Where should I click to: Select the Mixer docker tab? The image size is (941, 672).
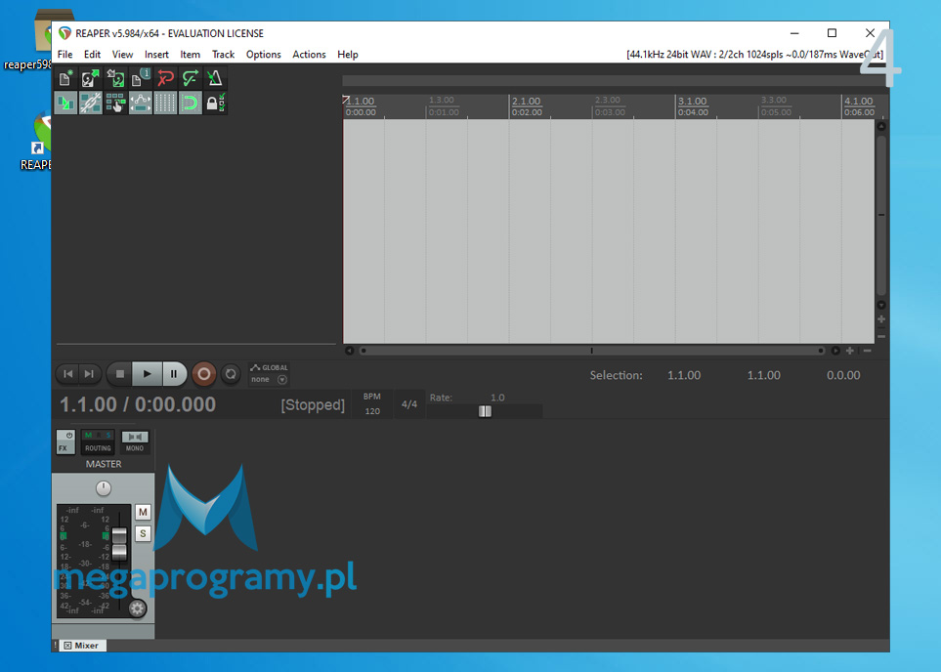point(82,646)
